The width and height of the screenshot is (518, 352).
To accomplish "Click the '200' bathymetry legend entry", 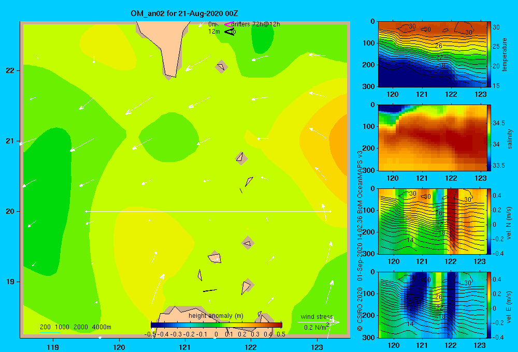I will [x=45, y=327].
